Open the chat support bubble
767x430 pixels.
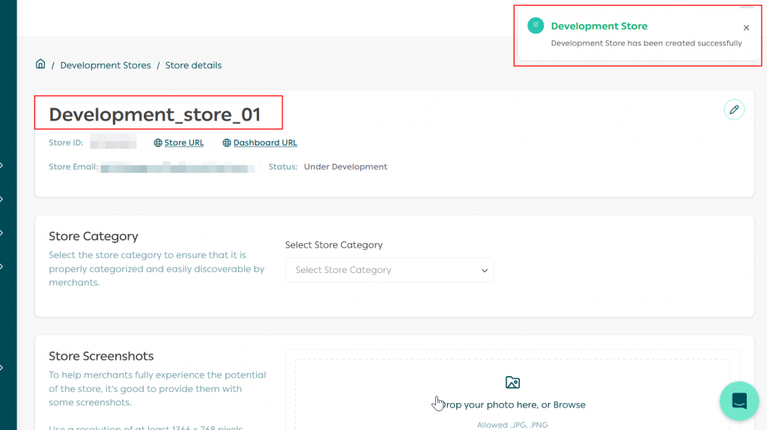739,401
